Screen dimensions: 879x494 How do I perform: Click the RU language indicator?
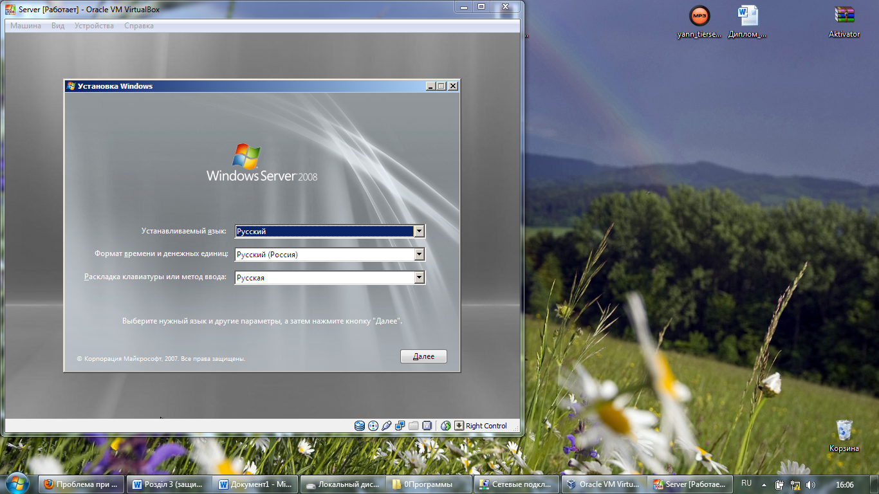(x=746, y=483)
